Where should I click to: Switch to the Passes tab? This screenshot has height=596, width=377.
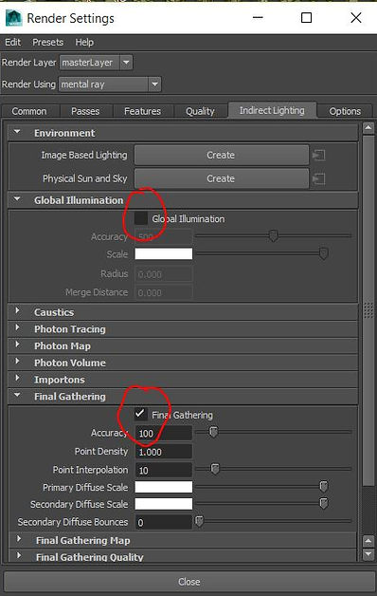click(85, 111)
